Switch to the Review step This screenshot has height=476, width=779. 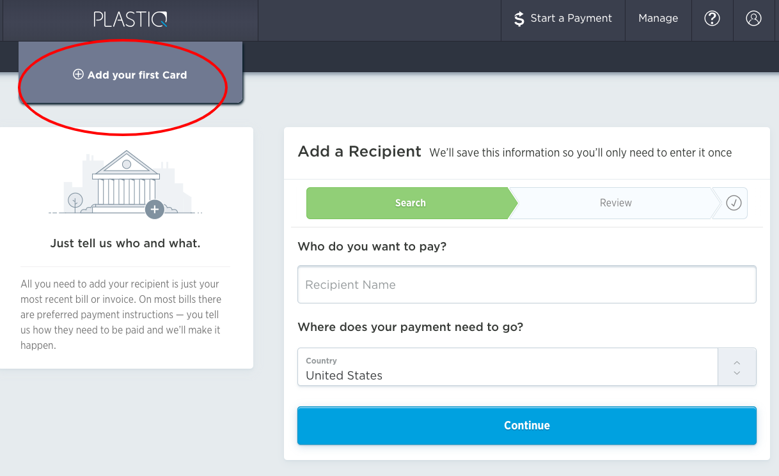pyautogui.click(x=615, y=203)
